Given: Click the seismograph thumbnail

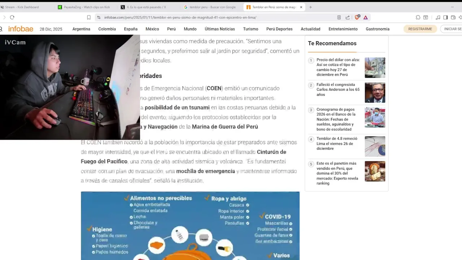Looking at the screenshot, I should pos(375,146).
